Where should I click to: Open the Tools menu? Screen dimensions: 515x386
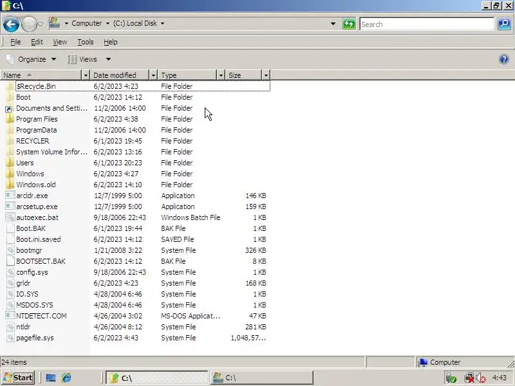86,42
